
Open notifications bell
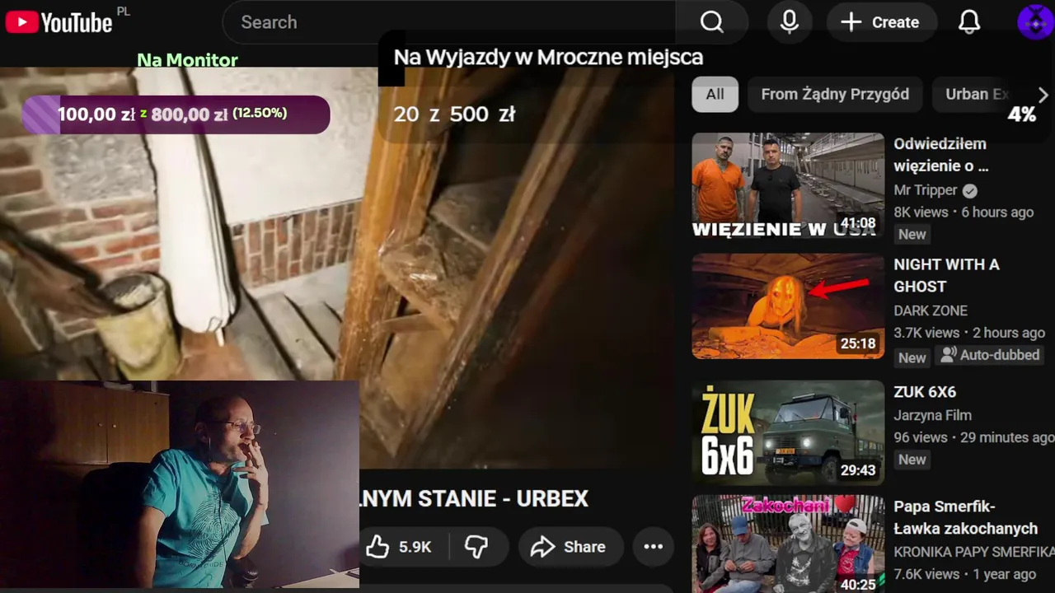[969, 22]
